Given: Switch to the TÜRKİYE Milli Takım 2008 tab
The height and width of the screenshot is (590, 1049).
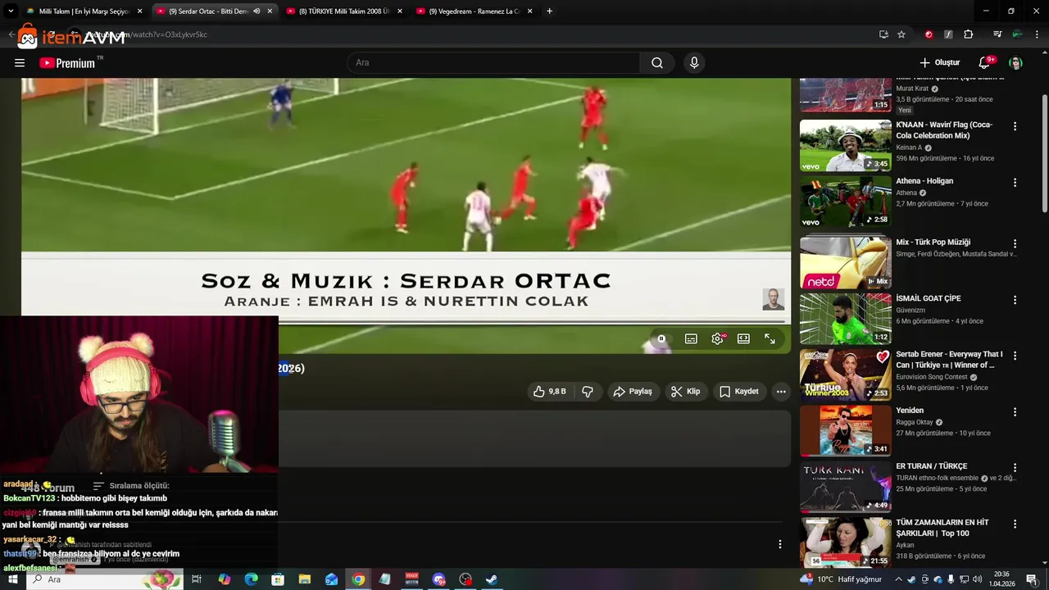Looking at the screenshot, I should point(344,11).
